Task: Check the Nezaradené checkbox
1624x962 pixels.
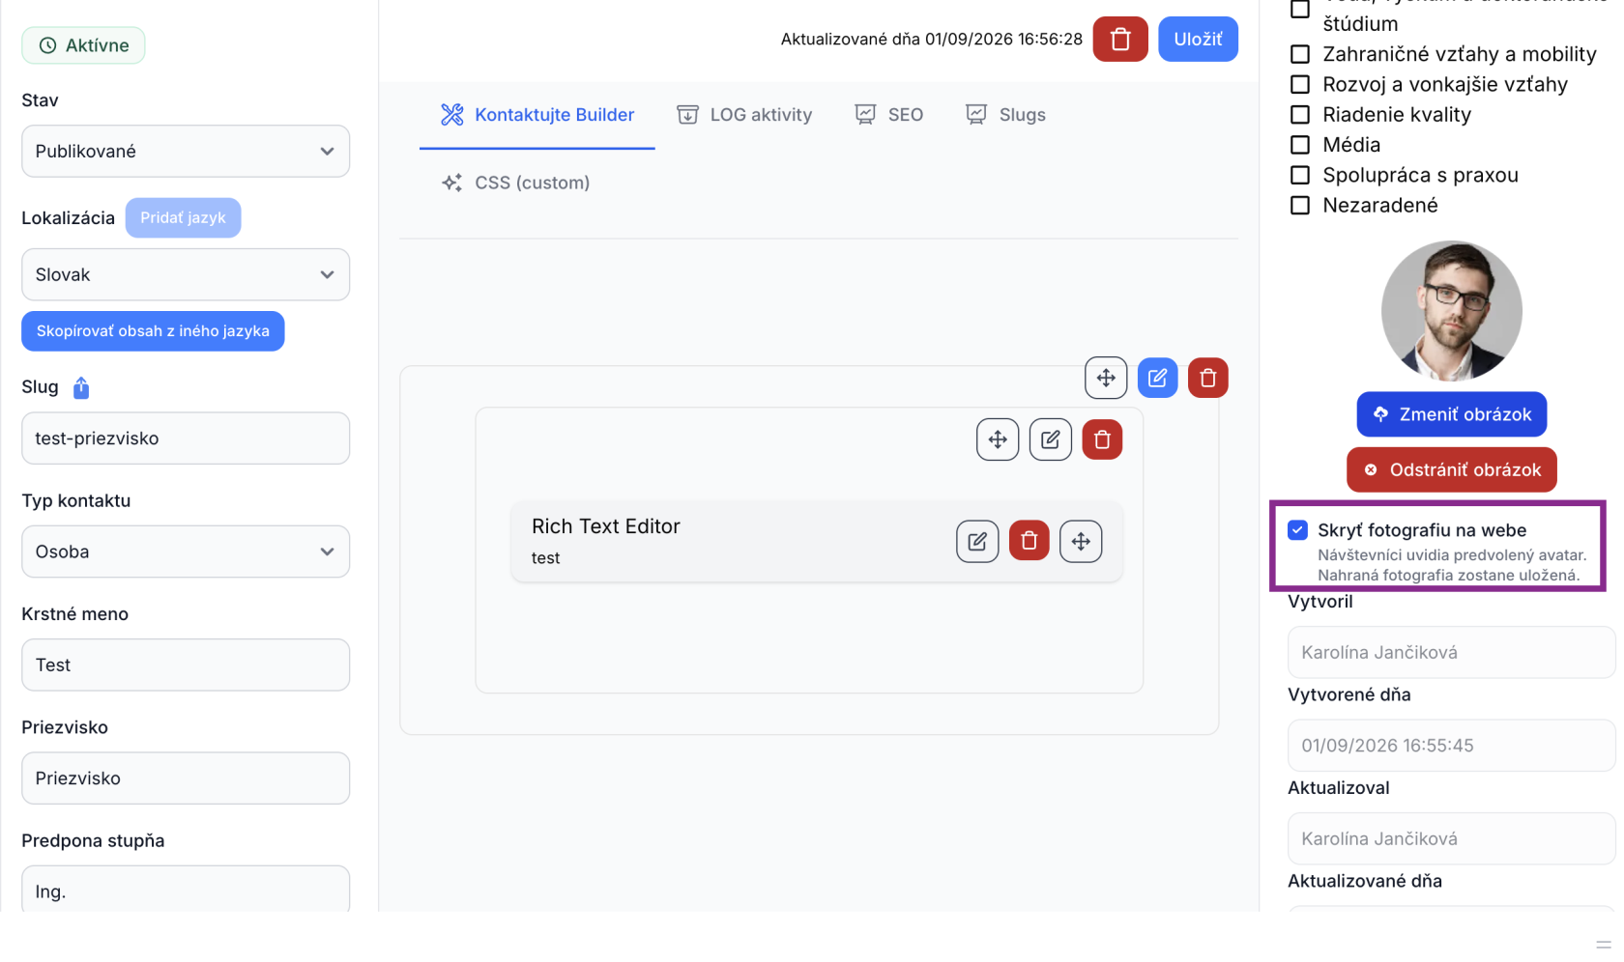Action: pos(1300,205)
